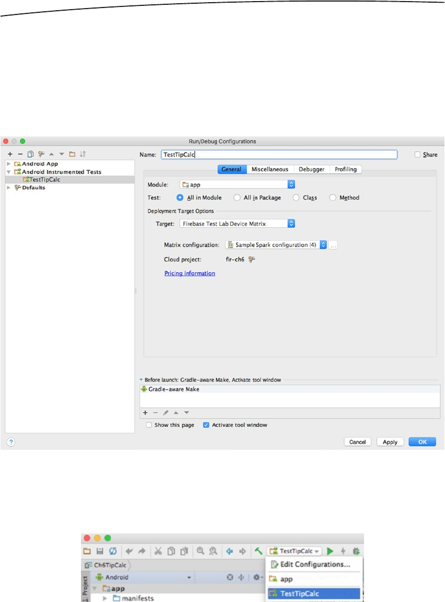Click Paste icon in Android Studio toolbar
Viewport: 445px width, 602px height.
[x=184, y=551]
